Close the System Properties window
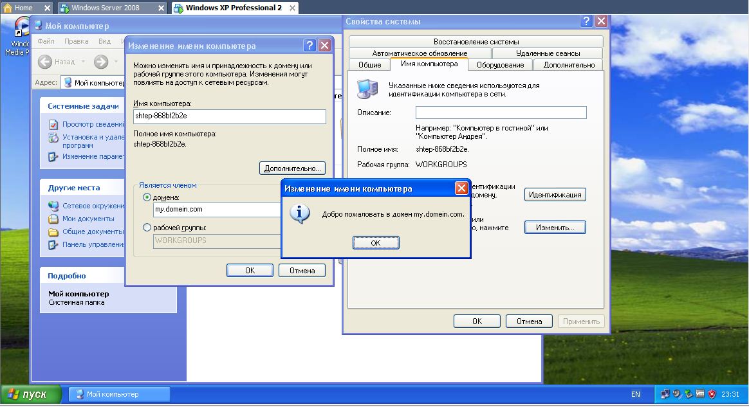Screen dimensions: 749x407 click(x=602, y=21)
